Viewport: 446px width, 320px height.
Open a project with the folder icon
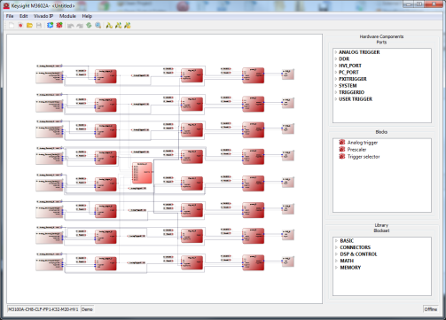[29, 26]
